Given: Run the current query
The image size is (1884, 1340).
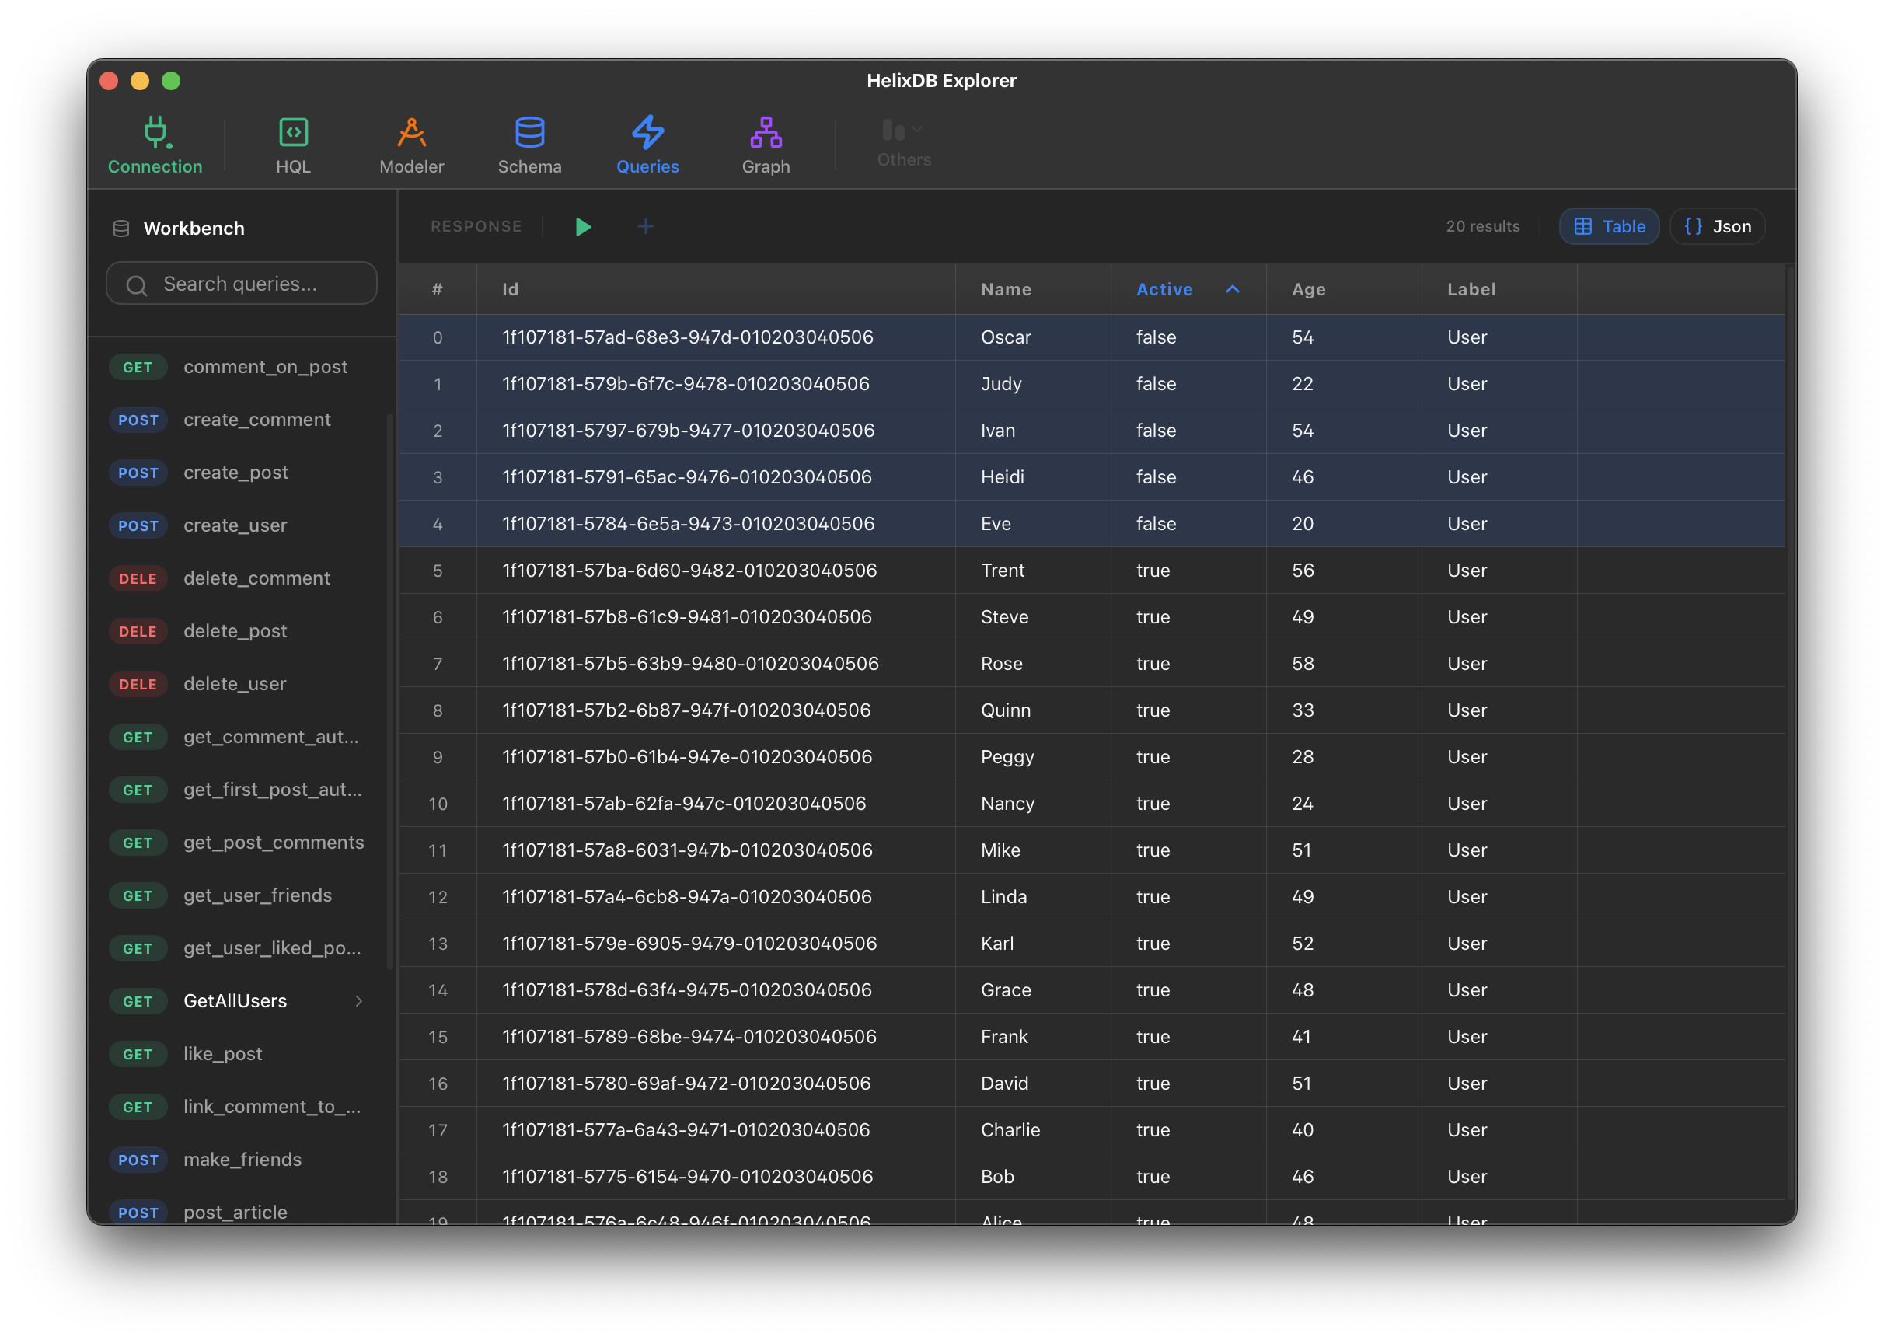Looking at the screenshot, I should (583, 226).
